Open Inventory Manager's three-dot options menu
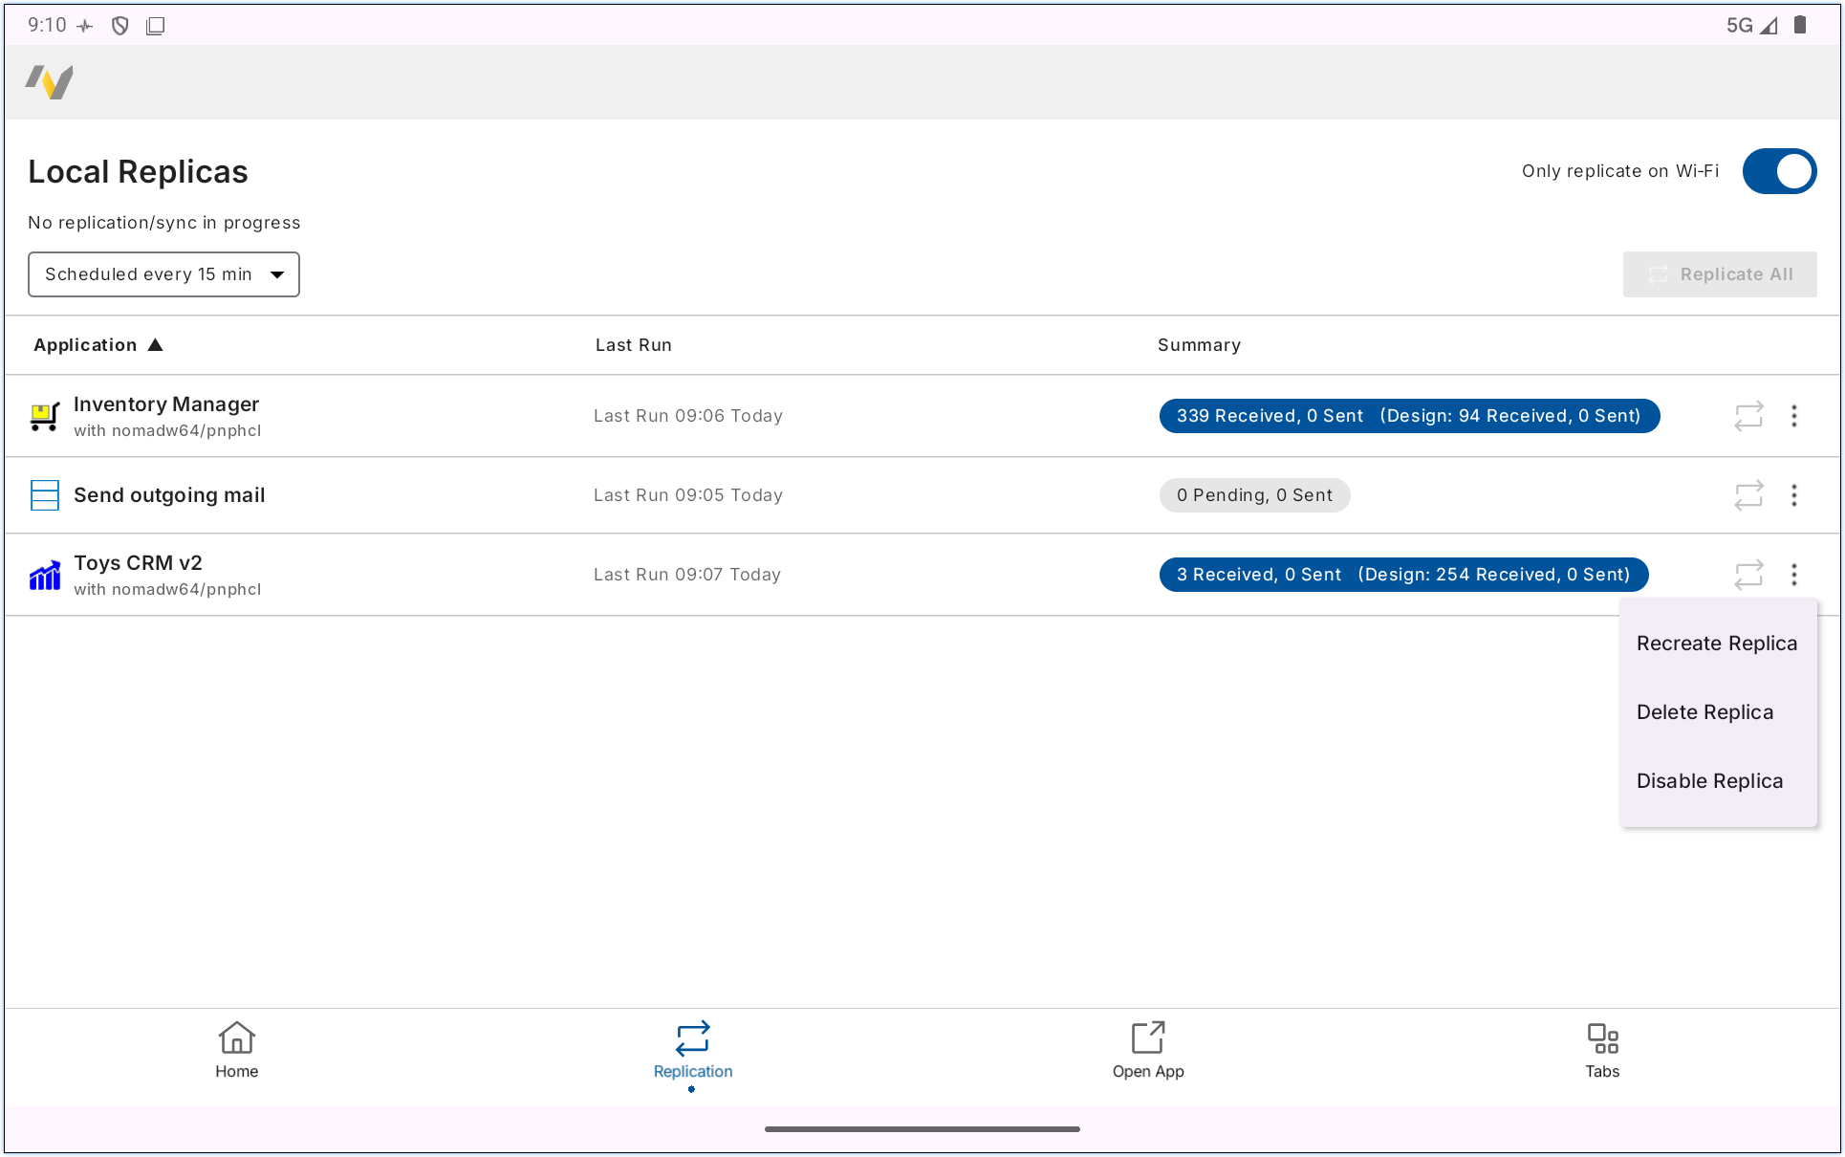Screen dimensions: 1845x1157 [x=1794, y=416]
